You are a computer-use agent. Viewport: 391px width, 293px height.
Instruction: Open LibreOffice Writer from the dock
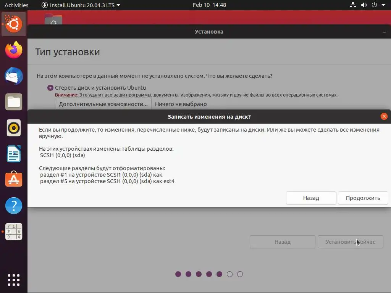click(x=14, y=154)
